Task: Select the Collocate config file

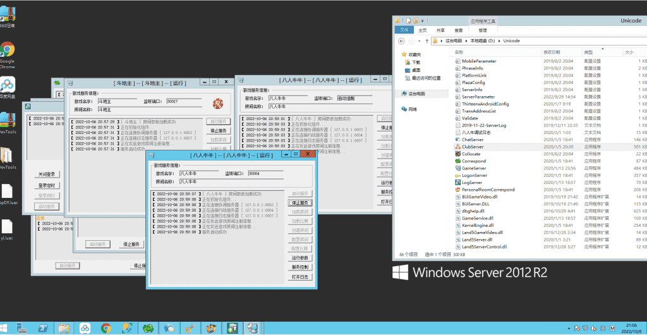Action: tap(471, 154)
